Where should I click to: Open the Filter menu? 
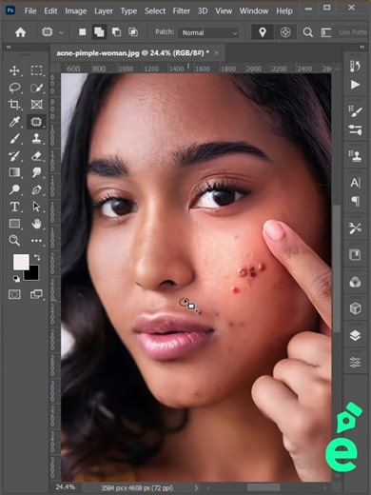[182, 10]
